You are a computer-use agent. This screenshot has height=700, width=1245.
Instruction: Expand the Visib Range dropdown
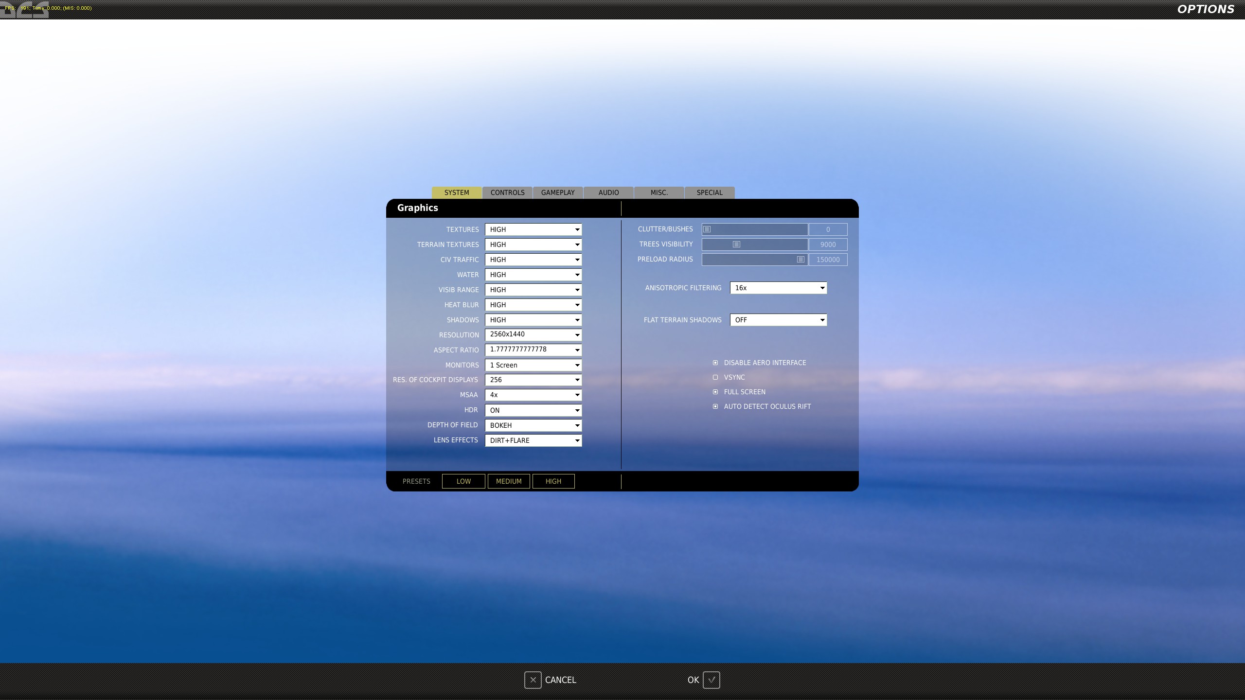tap(533, 290)
